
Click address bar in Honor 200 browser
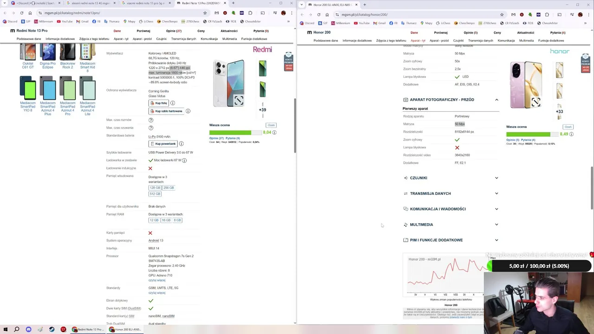point(418,14)
